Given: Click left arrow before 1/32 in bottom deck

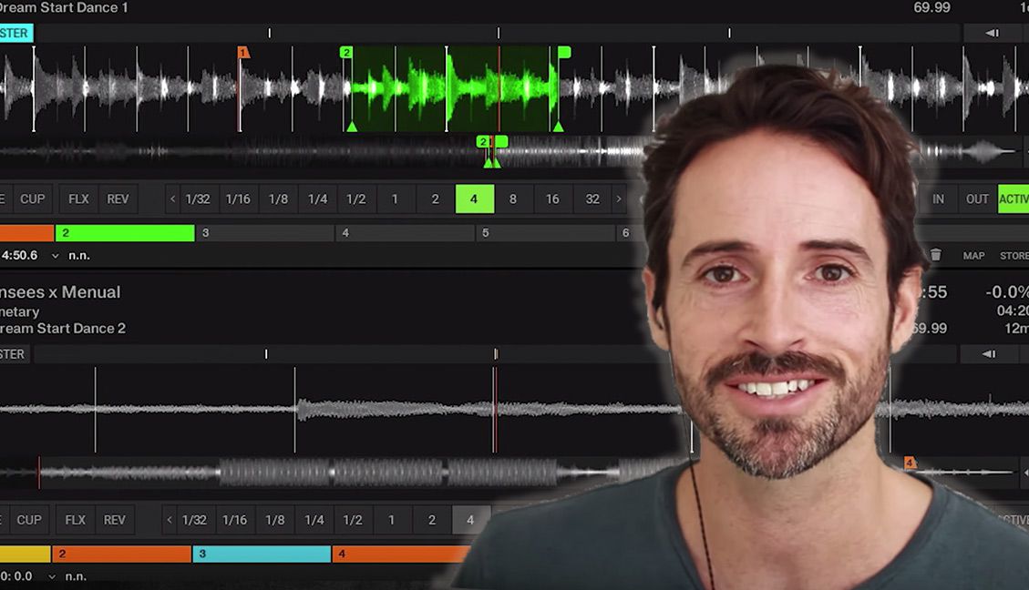Looking at the screenshot, I should 170,520.
